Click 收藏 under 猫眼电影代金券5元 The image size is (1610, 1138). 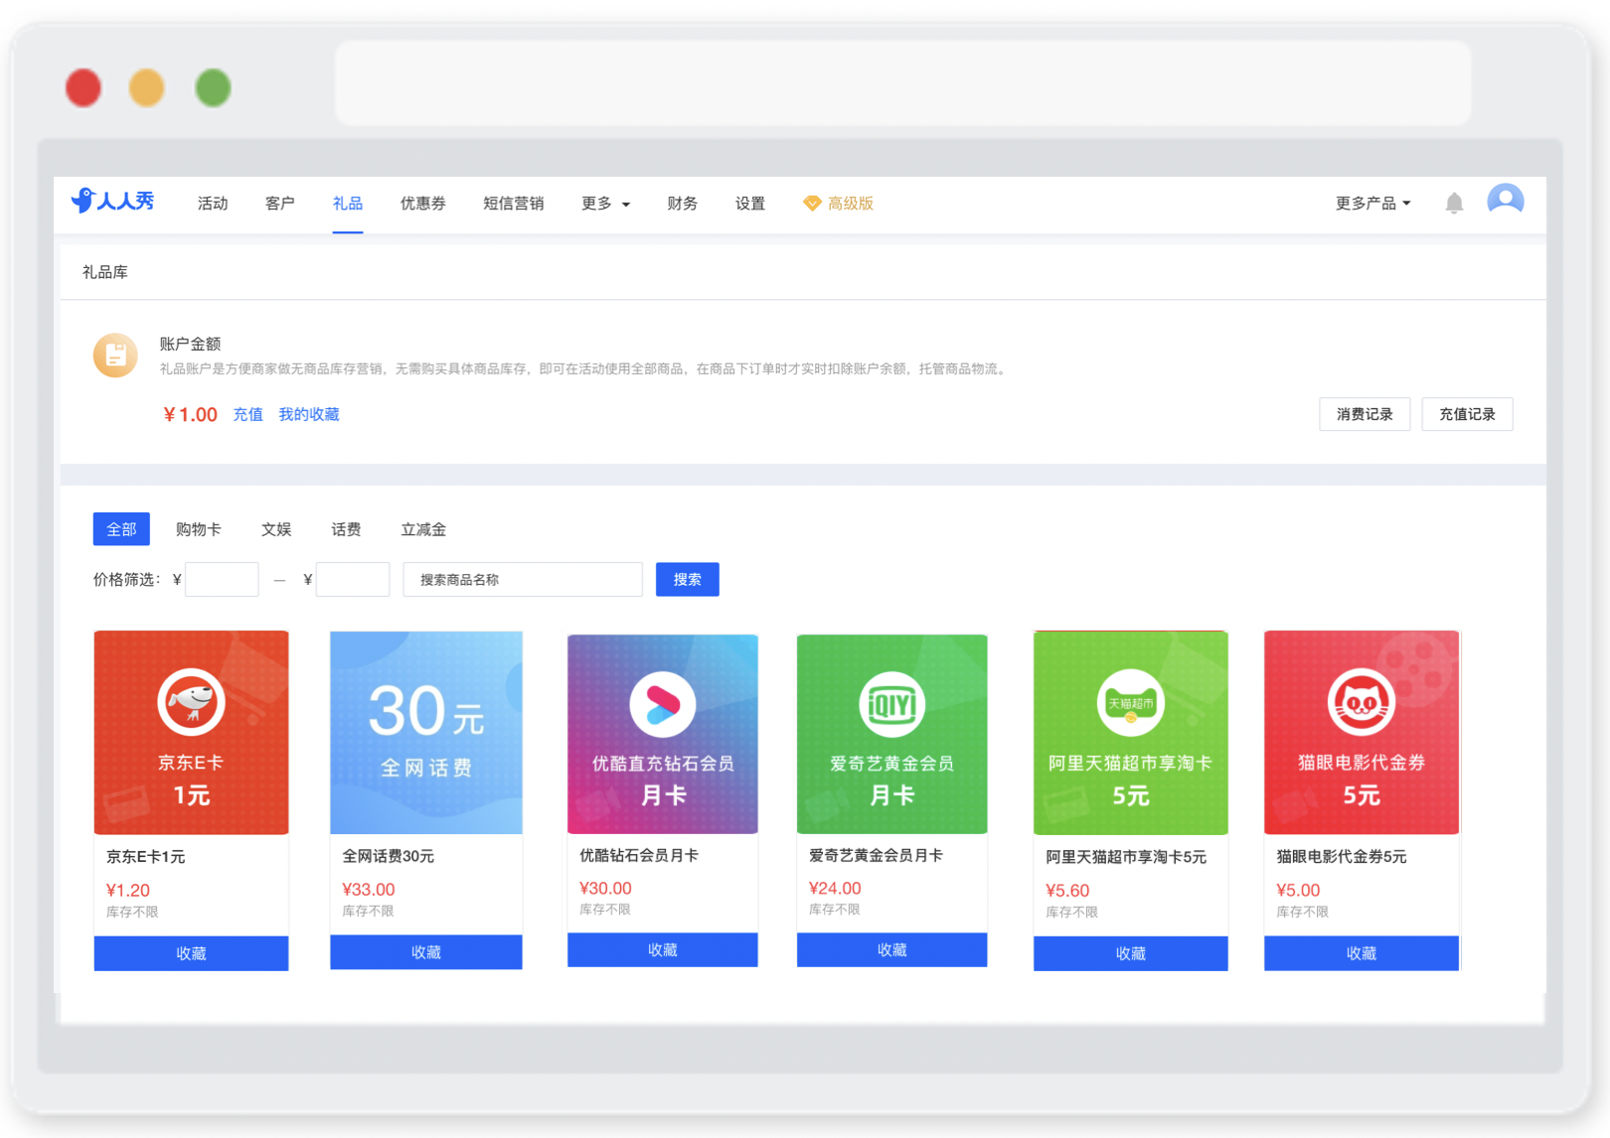[x=1362, y=953]
